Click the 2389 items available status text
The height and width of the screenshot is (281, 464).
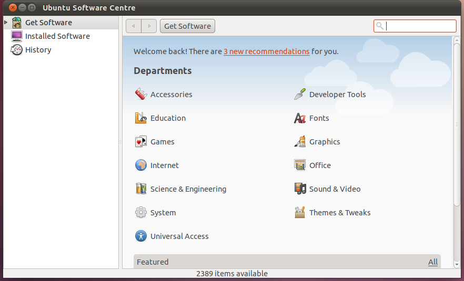pos(232,274)
